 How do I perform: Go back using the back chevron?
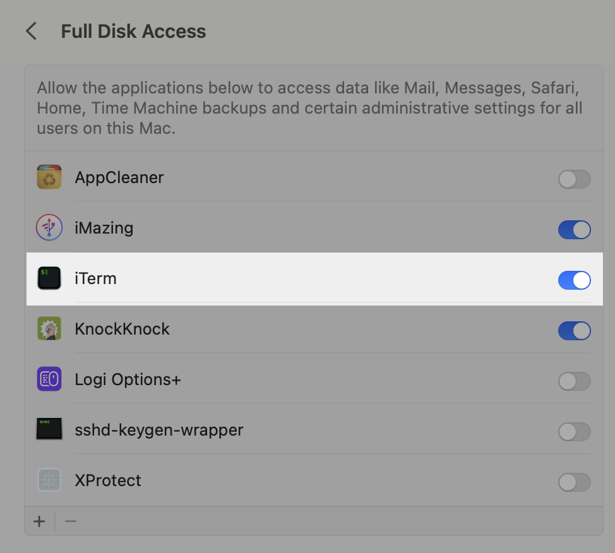pyautogui.click(x=31, y=31)
